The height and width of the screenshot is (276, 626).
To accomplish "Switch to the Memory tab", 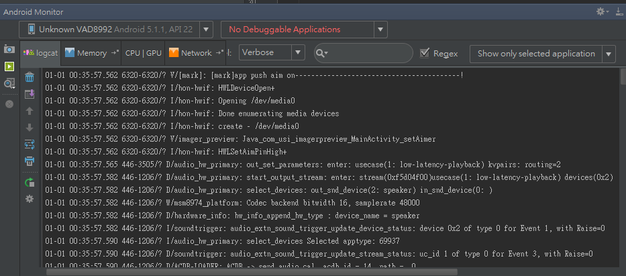I will pos(92,53).
